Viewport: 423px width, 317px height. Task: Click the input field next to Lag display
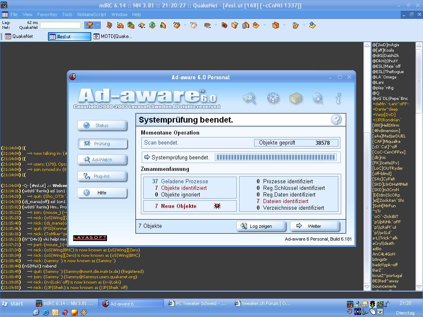pyautogui.click(x=60, y=25)
